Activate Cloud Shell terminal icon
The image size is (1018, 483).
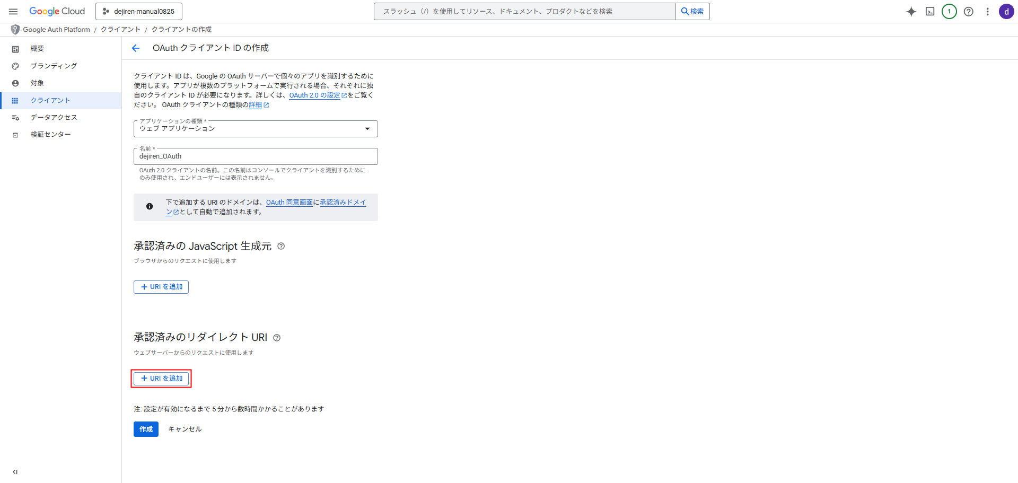(930, 12)
